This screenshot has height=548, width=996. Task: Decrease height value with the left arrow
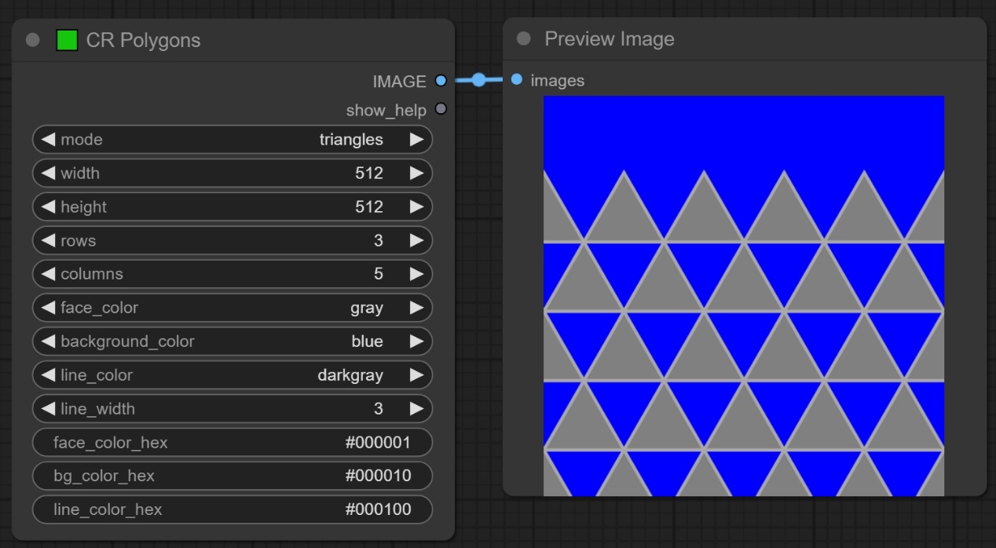[x=48, y=207]
